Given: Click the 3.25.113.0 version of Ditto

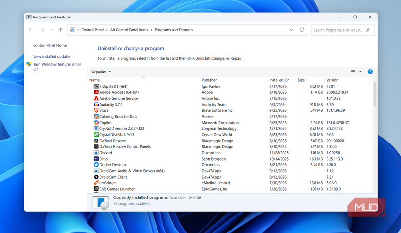Looking at the screenshot, I should [x=334, y=159].
